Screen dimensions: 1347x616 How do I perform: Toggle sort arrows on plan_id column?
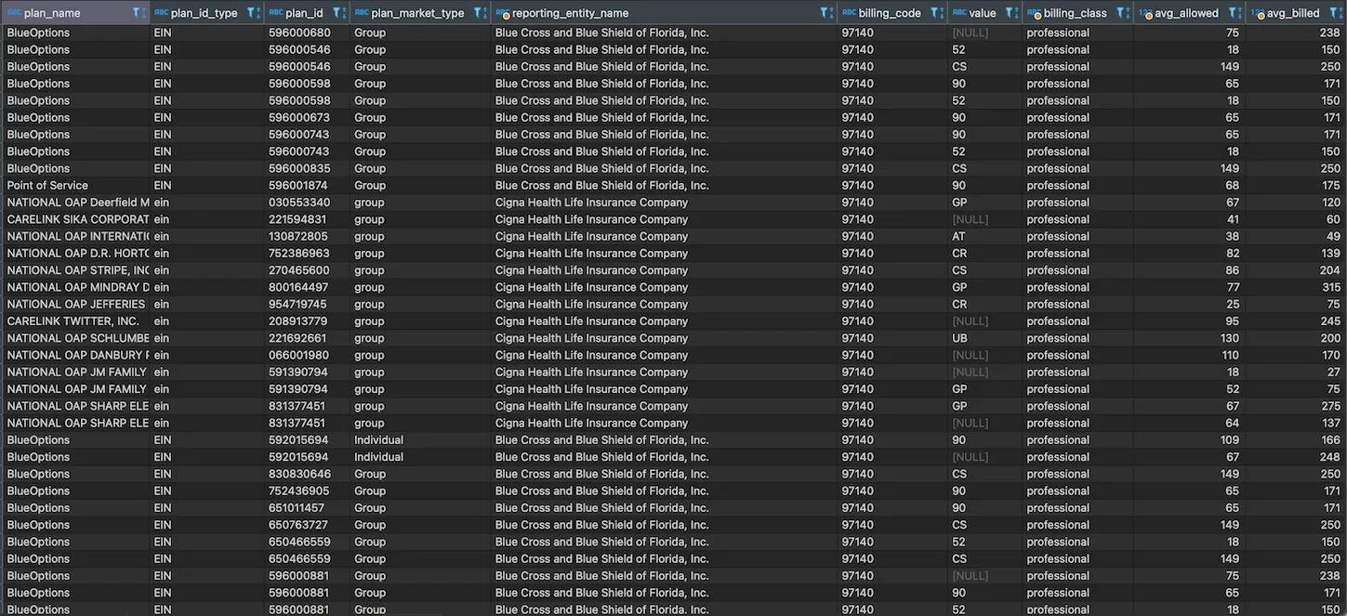(344, 13)
